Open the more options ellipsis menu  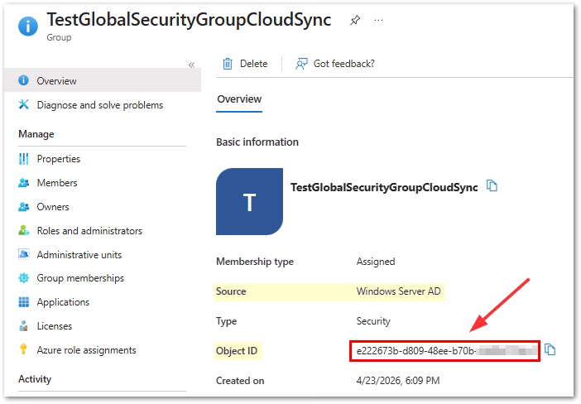[x=379, y=21]
